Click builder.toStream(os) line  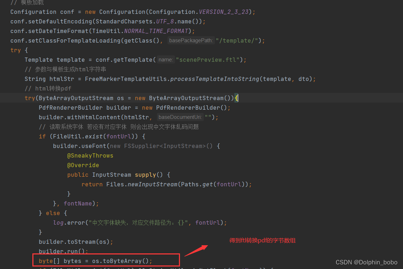[x=76, y=242]
